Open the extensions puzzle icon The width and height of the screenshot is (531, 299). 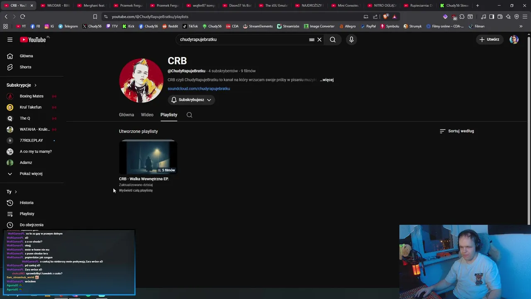click(462, 17)
